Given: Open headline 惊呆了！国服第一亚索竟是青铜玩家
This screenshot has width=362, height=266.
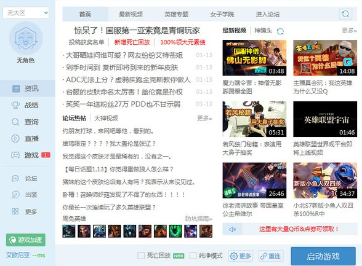Looking at the screenshot, I should 137,30.
